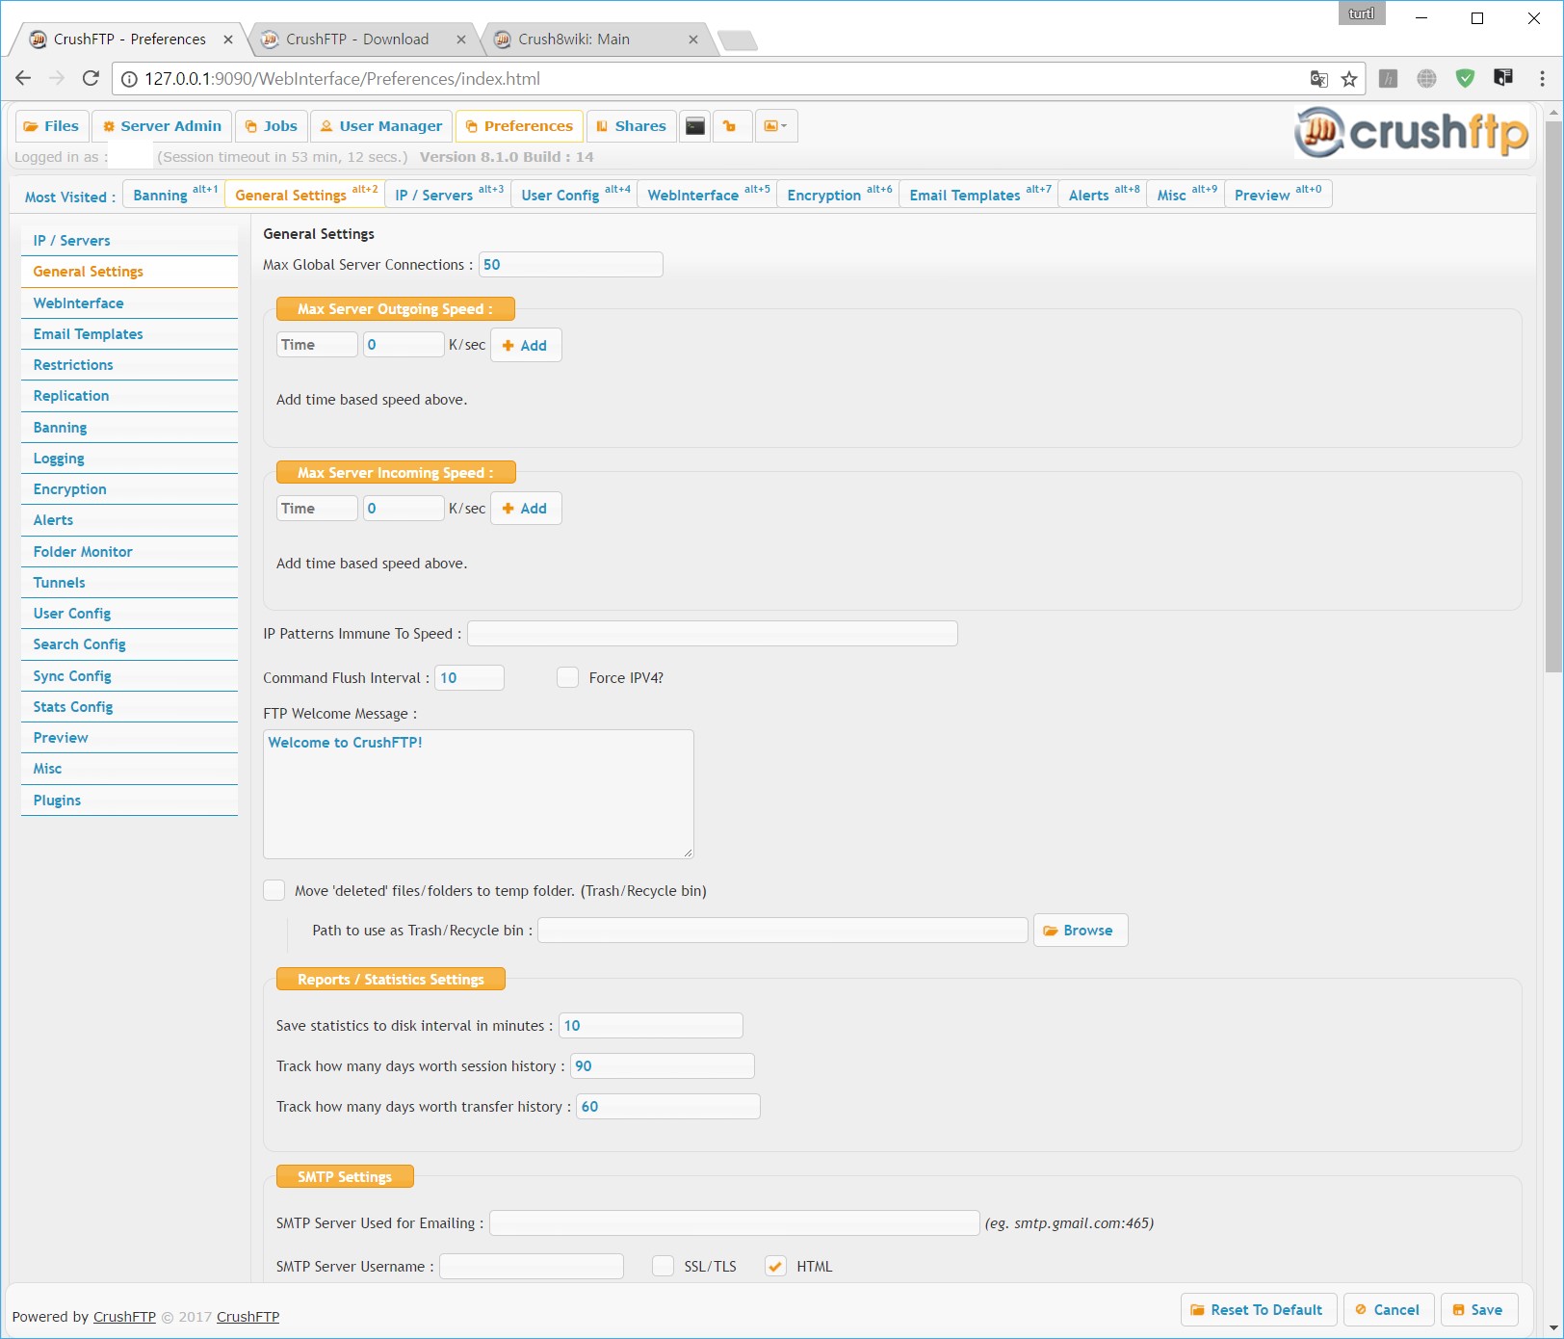Click the Command Flush Interval field
1564x1339 pixels.
469,678
